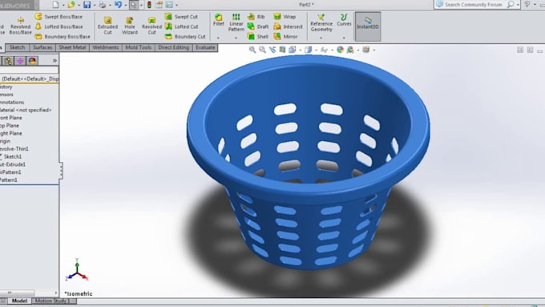
Task: Activate the Select cursor tool
Action: click(x=134, y=5)
